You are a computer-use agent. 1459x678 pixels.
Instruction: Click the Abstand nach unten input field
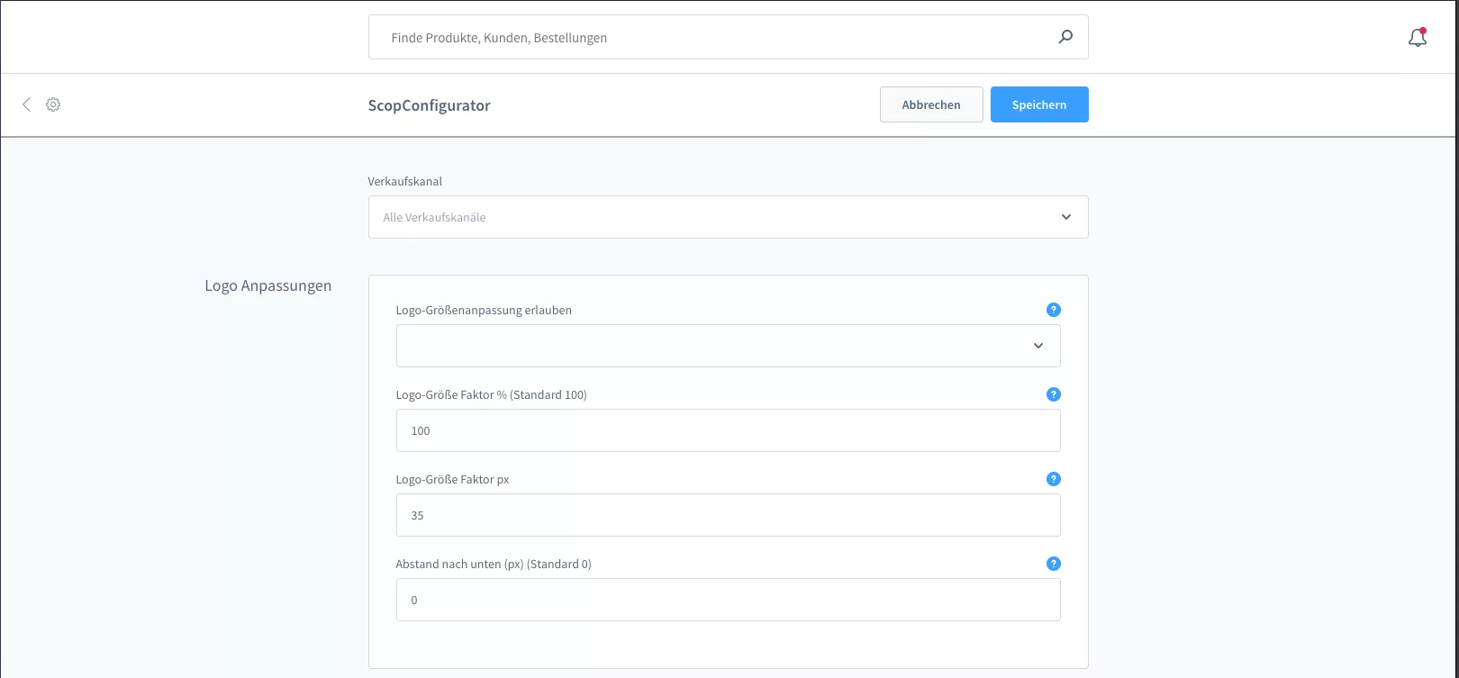pyautogui.click(x=728, y=600)
